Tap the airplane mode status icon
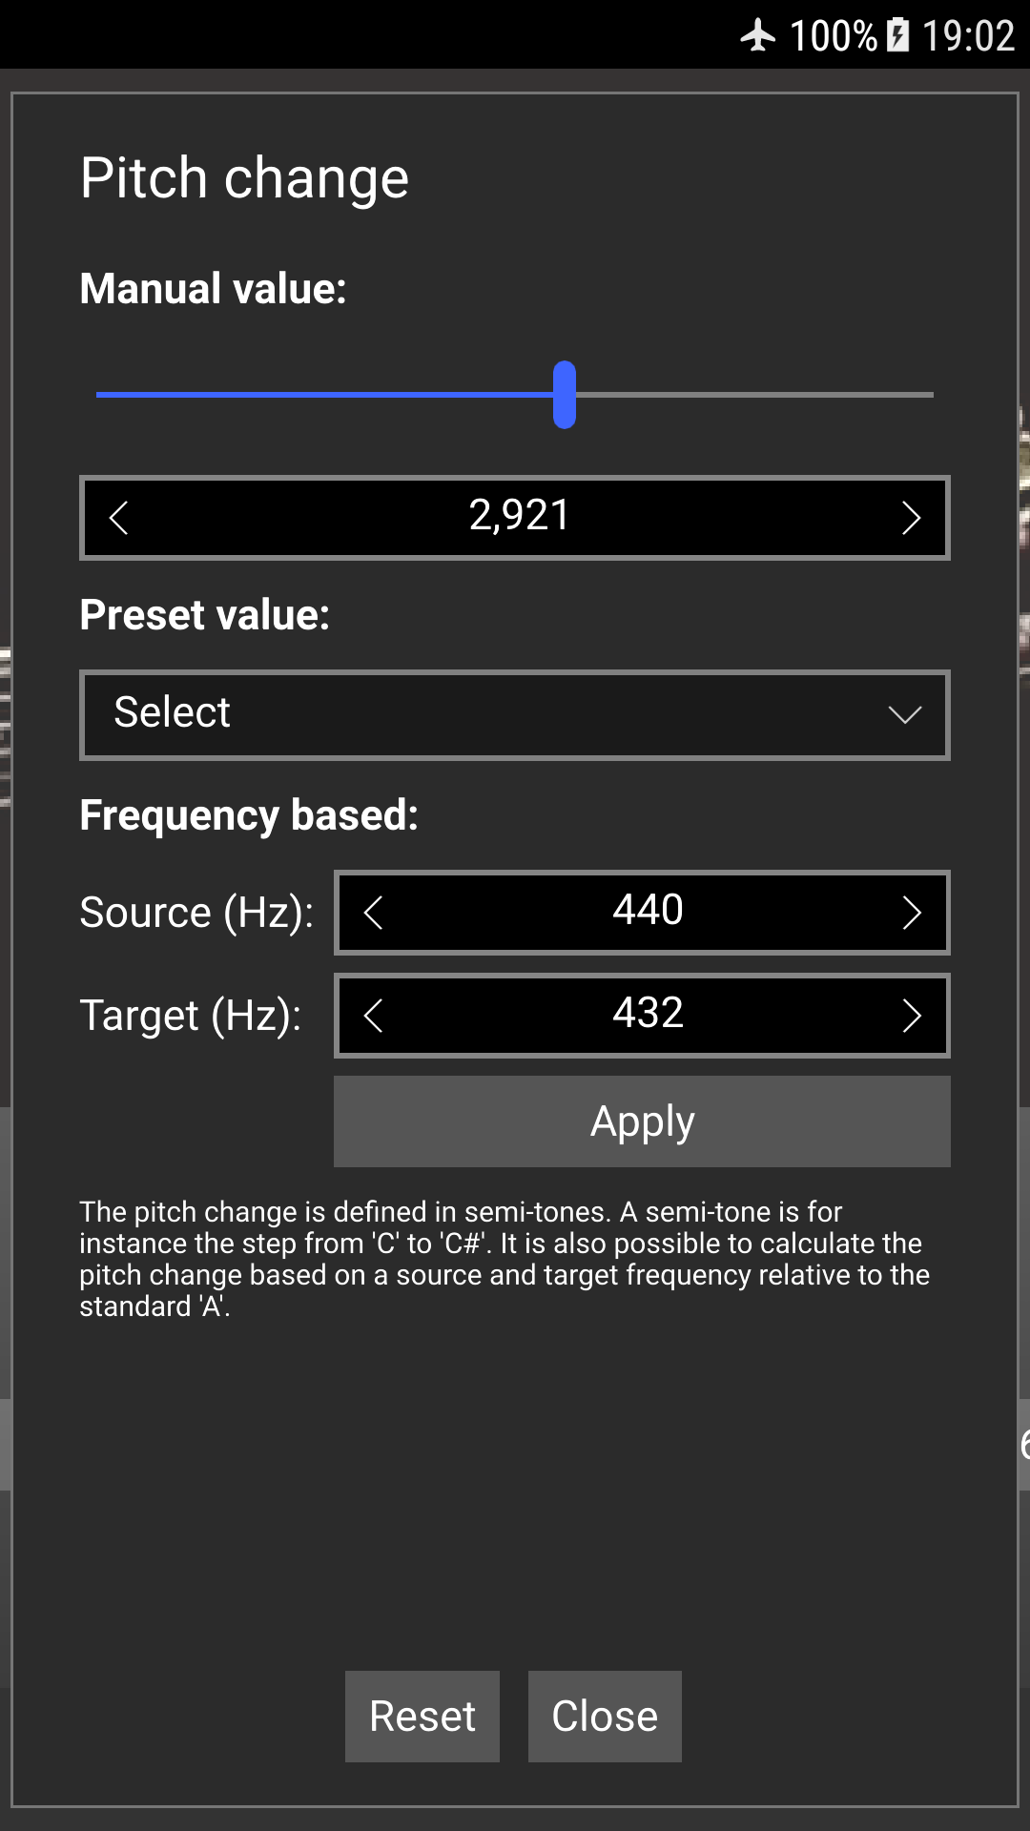The image size is (1030, 1831). point(758,35)
